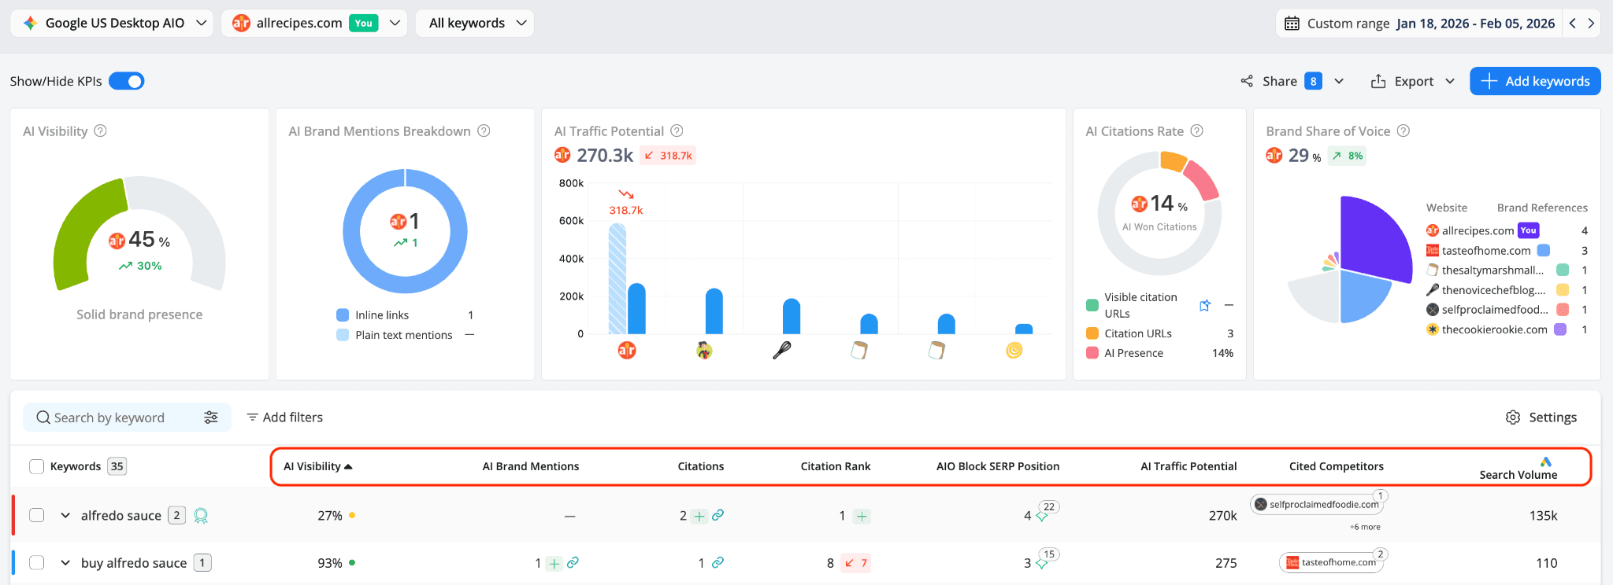Expand the buy alfredo sauce row

pos(65,563)
